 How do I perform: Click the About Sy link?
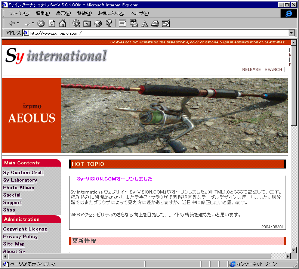click(x=14, y=251)
